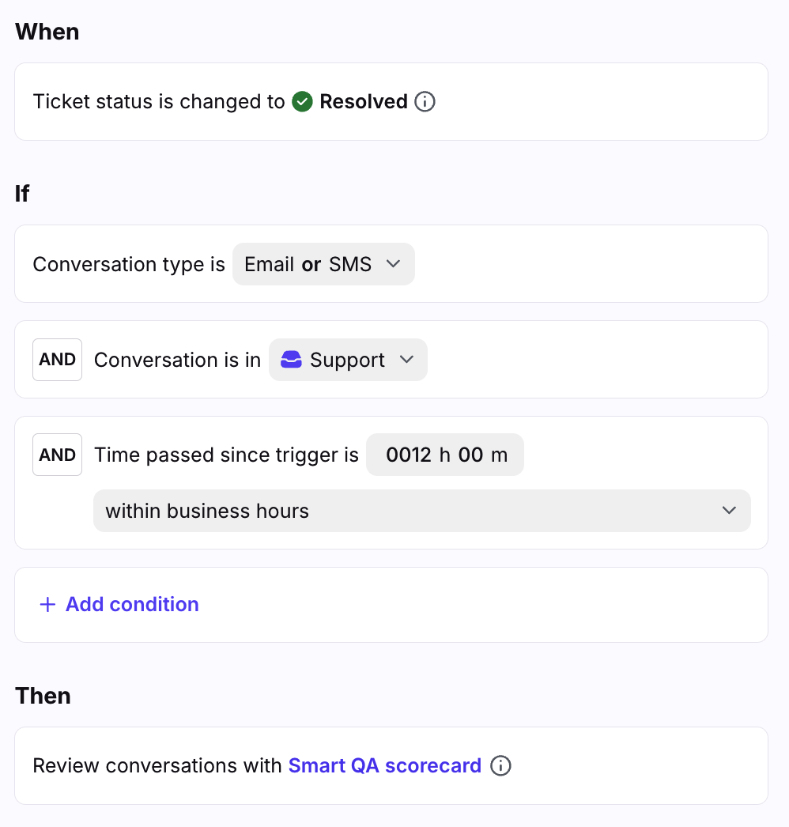
Task: Click the 00 minutes field
Action: tap(470, 455)
